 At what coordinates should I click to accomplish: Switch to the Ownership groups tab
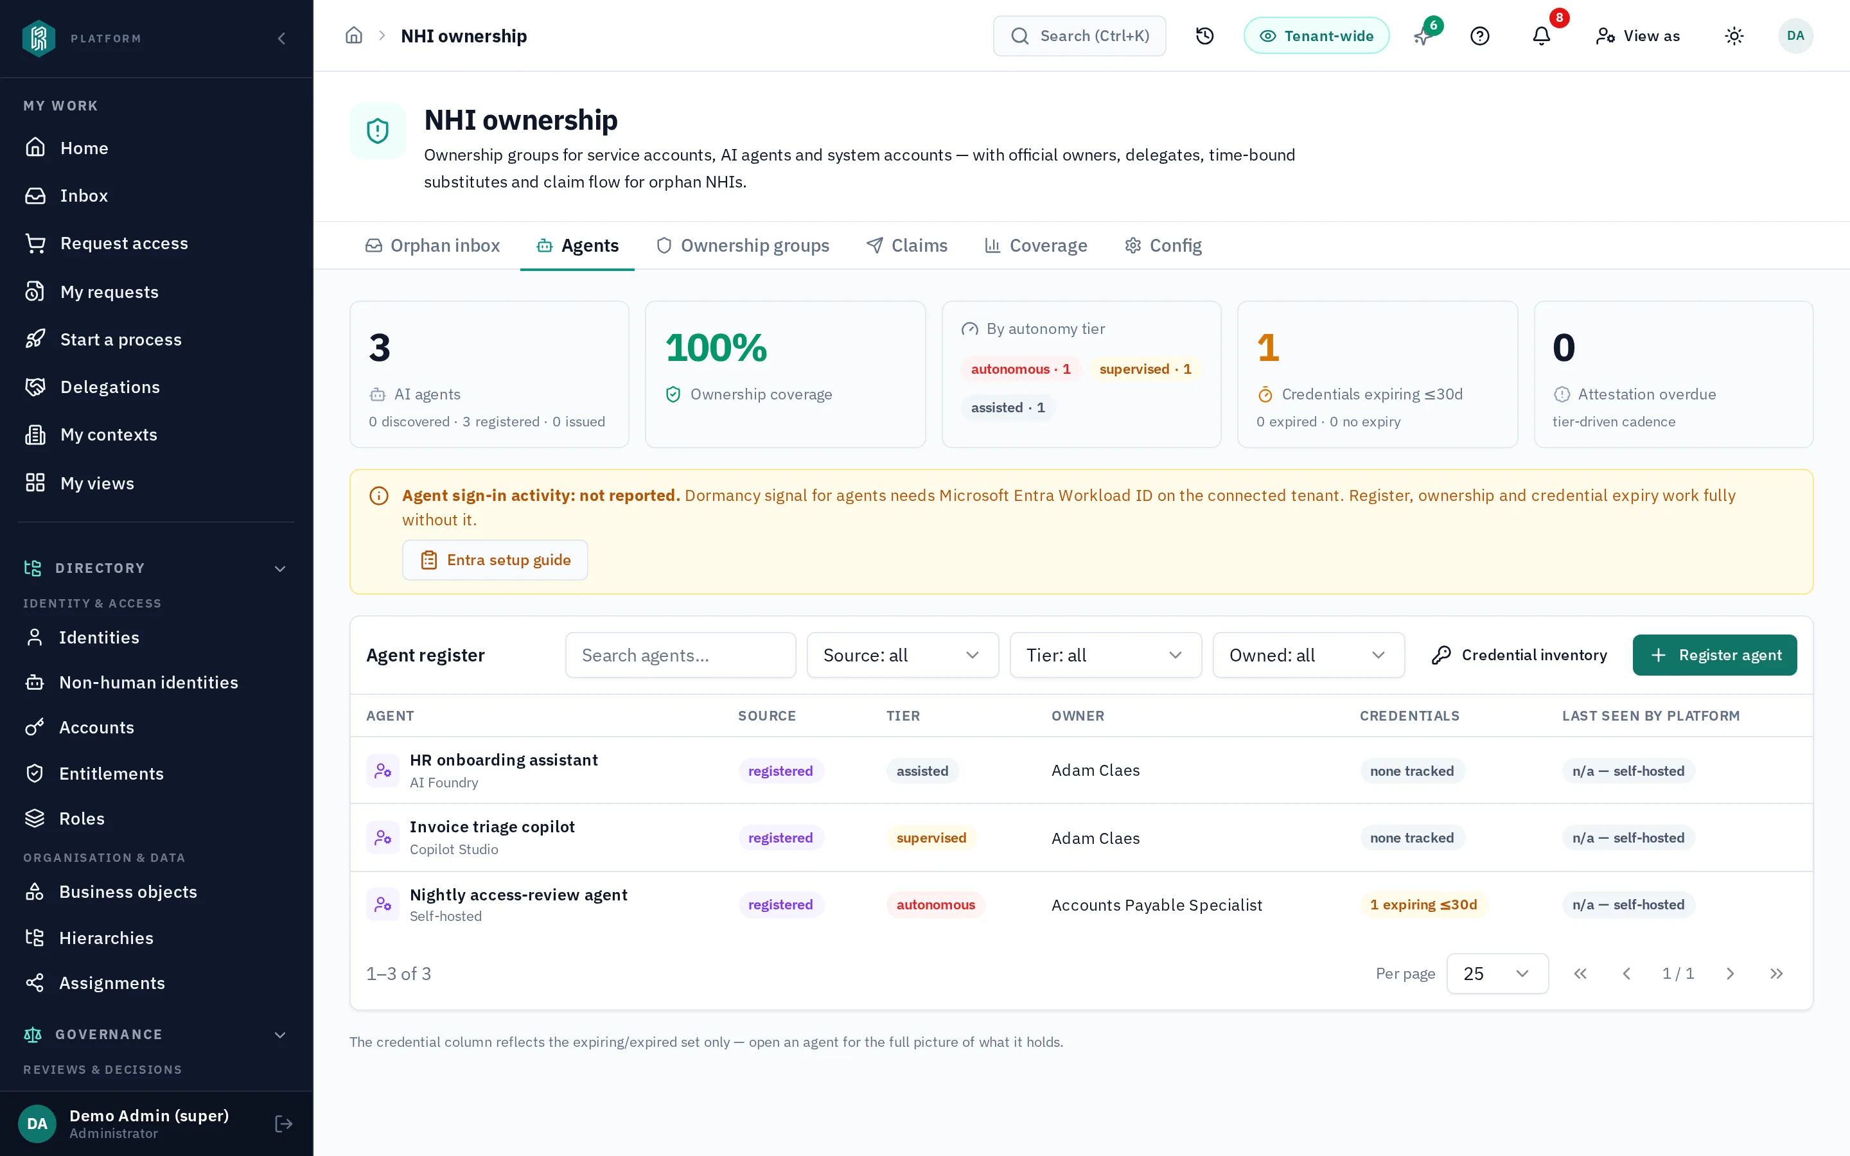(743, 245)
